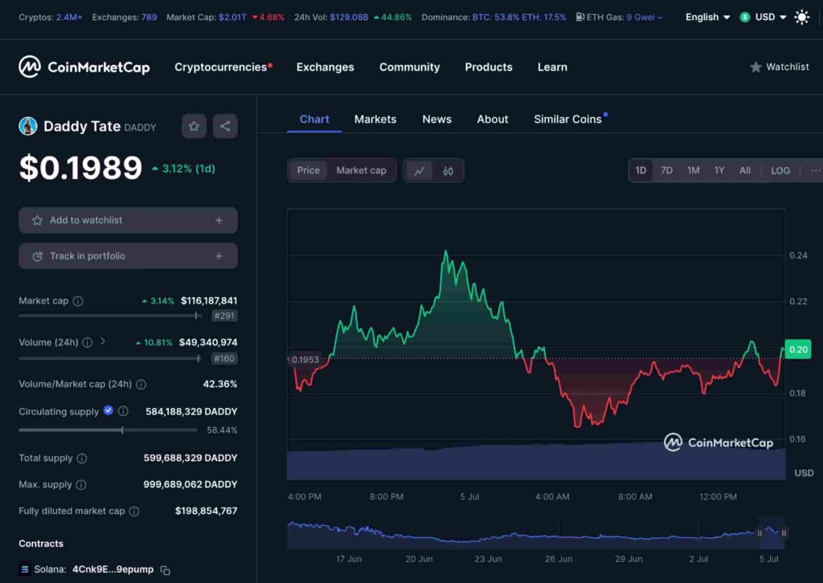Select the 1D time range

pos(641,170)
